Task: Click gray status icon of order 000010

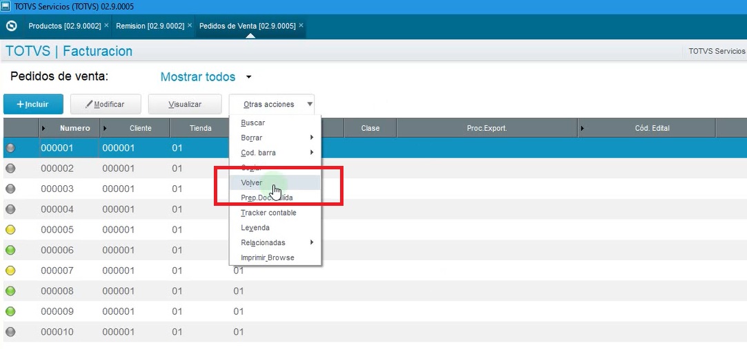Action: tap(10, 332)
